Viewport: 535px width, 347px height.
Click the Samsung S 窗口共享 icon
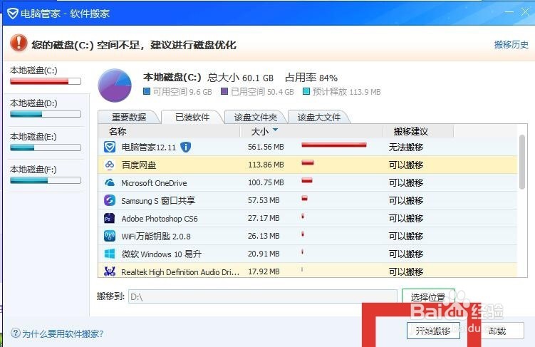pos(110,200)
